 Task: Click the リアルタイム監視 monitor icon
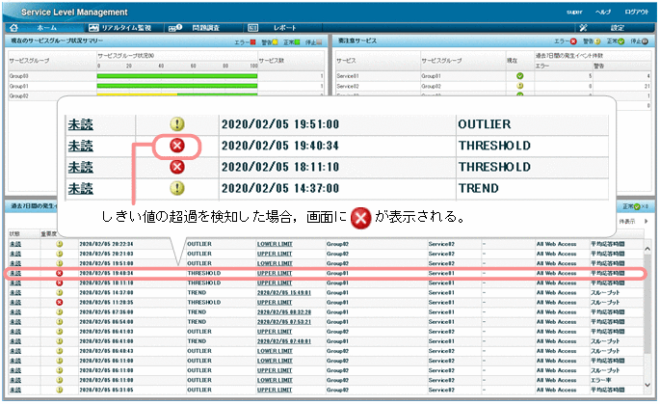(x=94, y=28)
